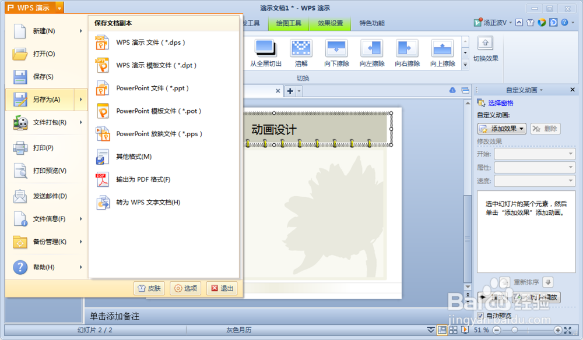Open the 另存为(A) menu item
The height and width of the screenshot is (340, 583).
tap(47, 100)
